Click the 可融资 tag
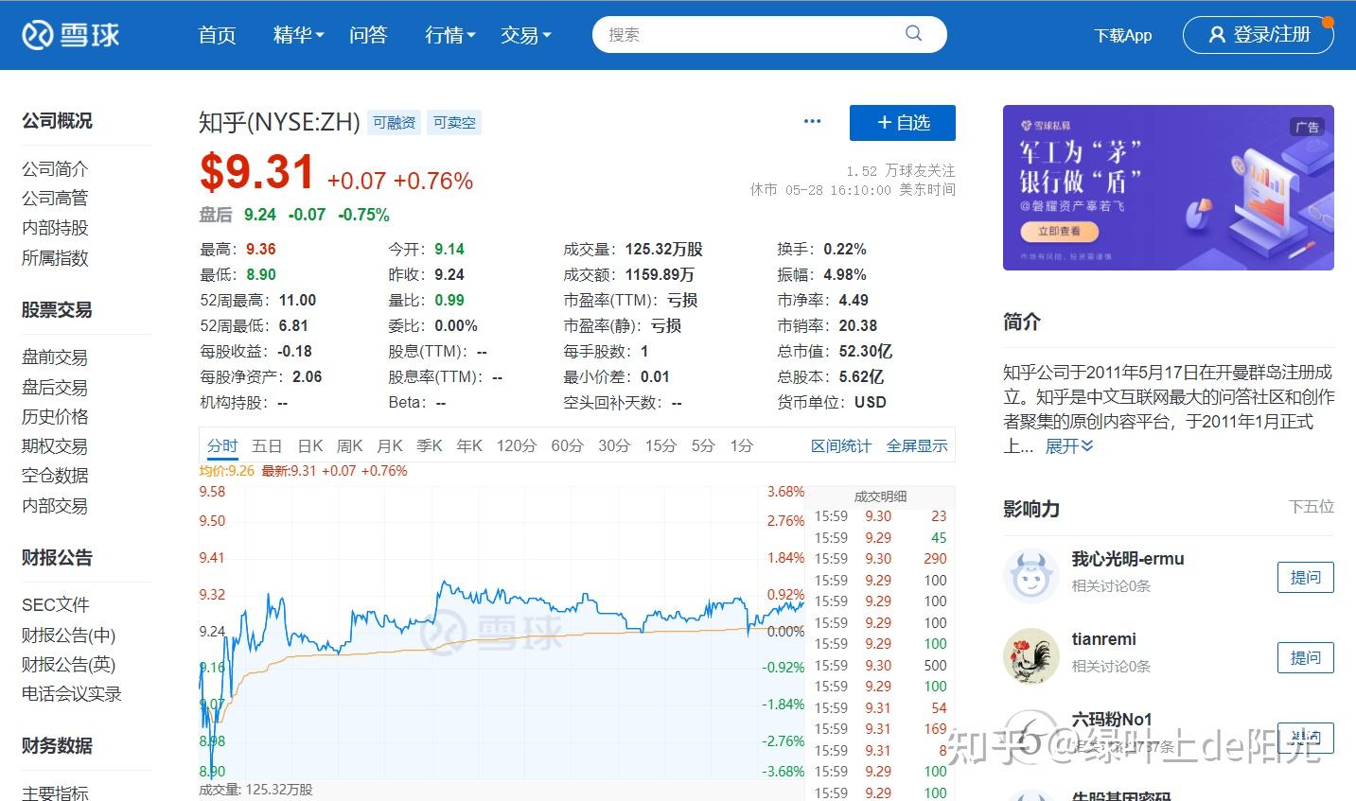Viewport: 1356px width, 801px height. point(394,123)
